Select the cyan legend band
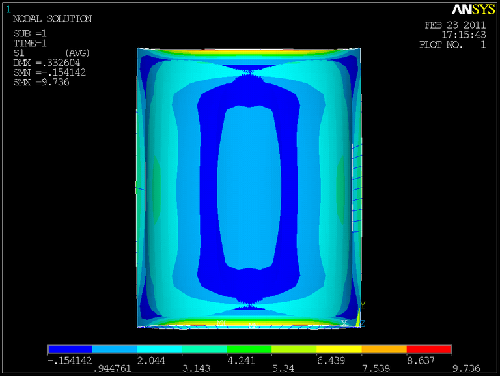 tap(160, 349)
